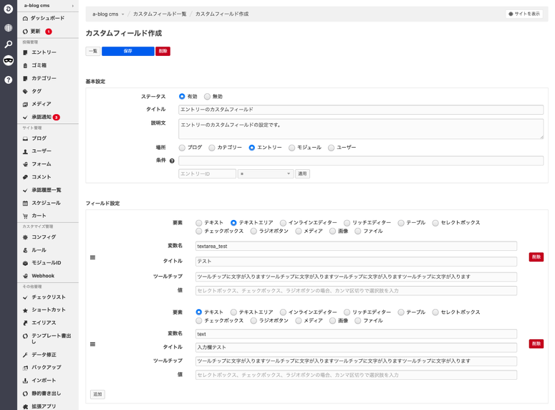
Task: Click the a-blog cms logo icon
Action: [x=8, y=9]
